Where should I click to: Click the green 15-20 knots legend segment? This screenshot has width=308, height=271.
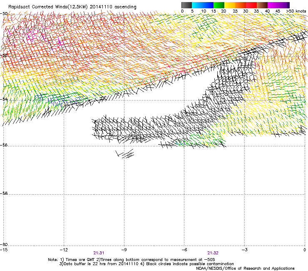point(219,5)
